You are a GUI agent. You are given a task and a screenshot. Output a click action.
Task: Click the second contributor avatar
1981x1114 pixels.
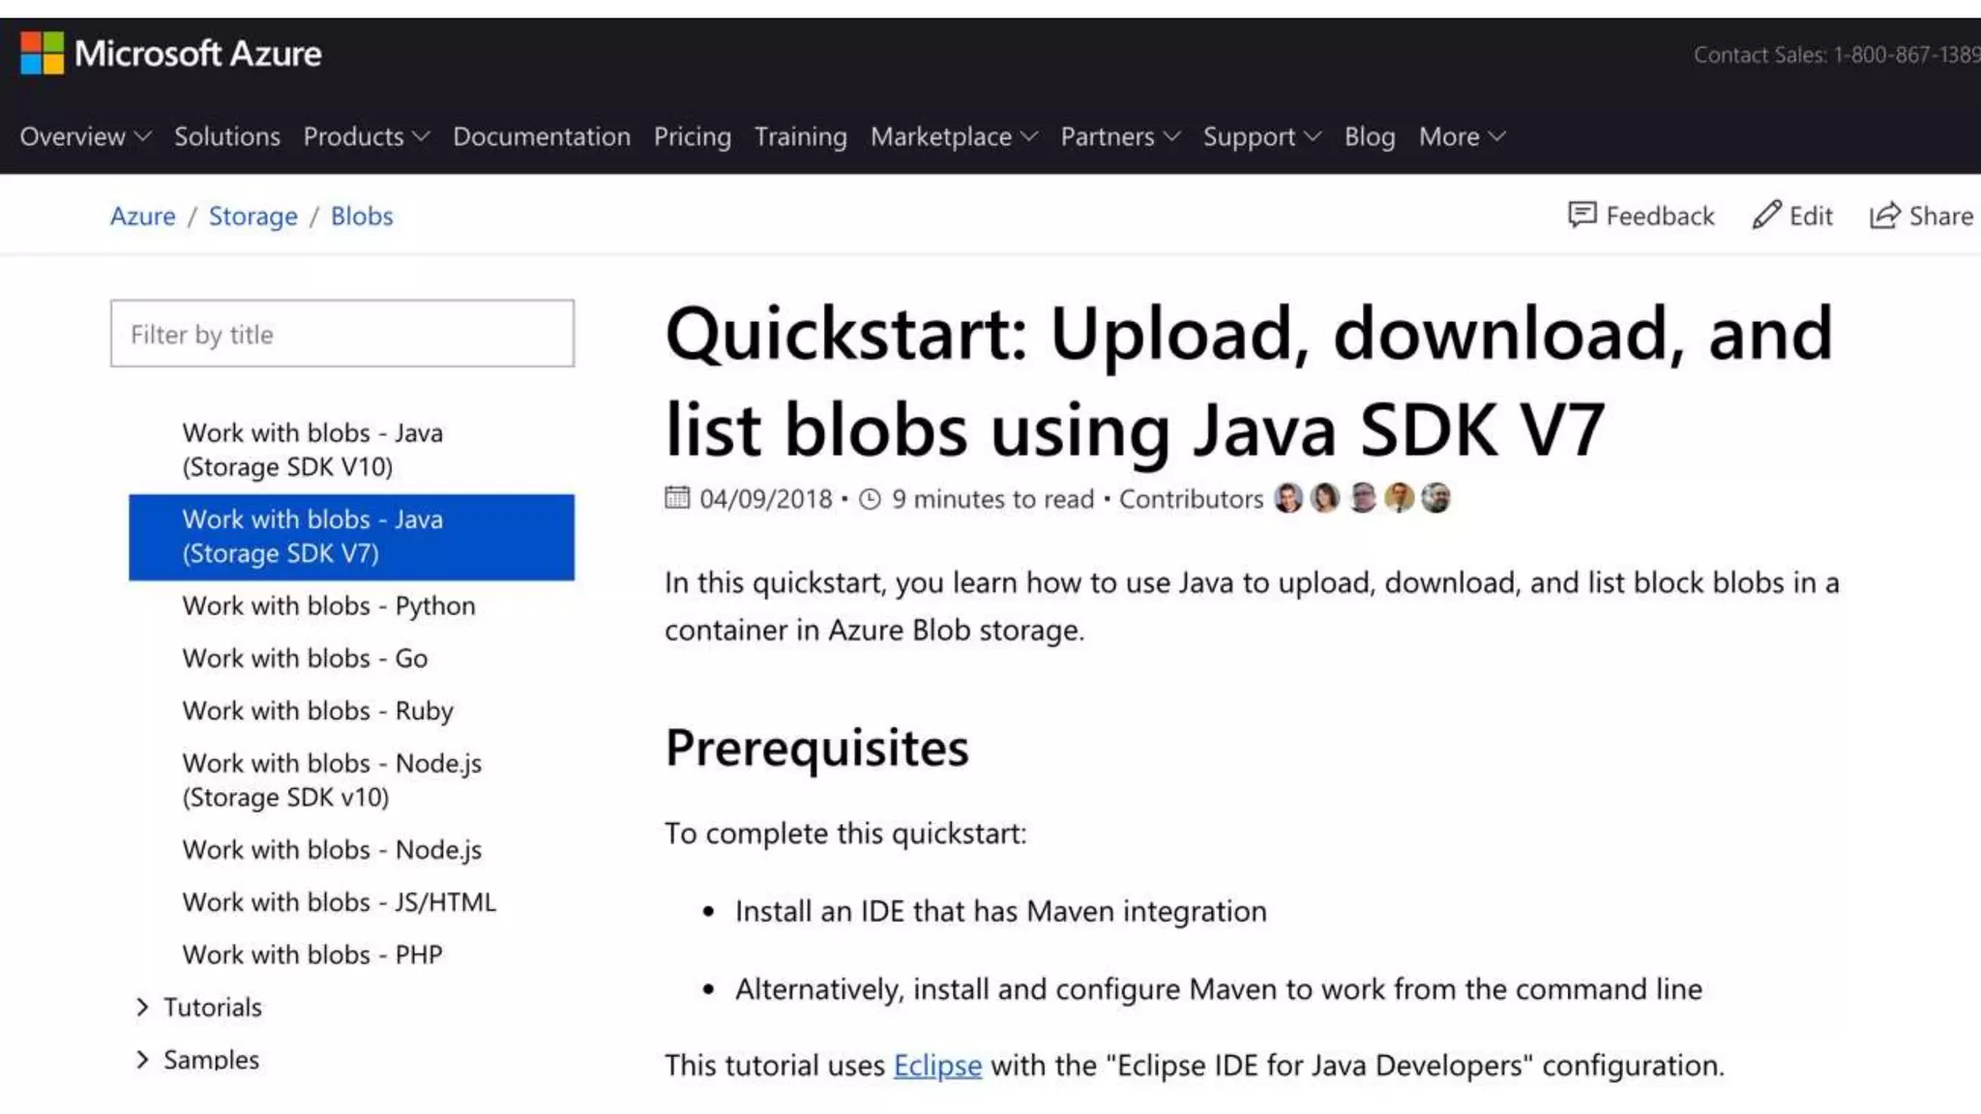[x=1324, y=498]
